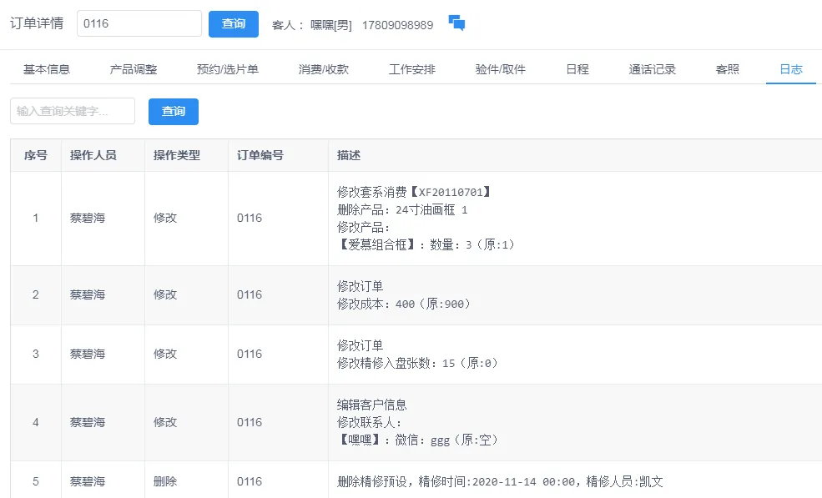
Task: Focus the order number field containing 0116
Action: tap(139, 24)
